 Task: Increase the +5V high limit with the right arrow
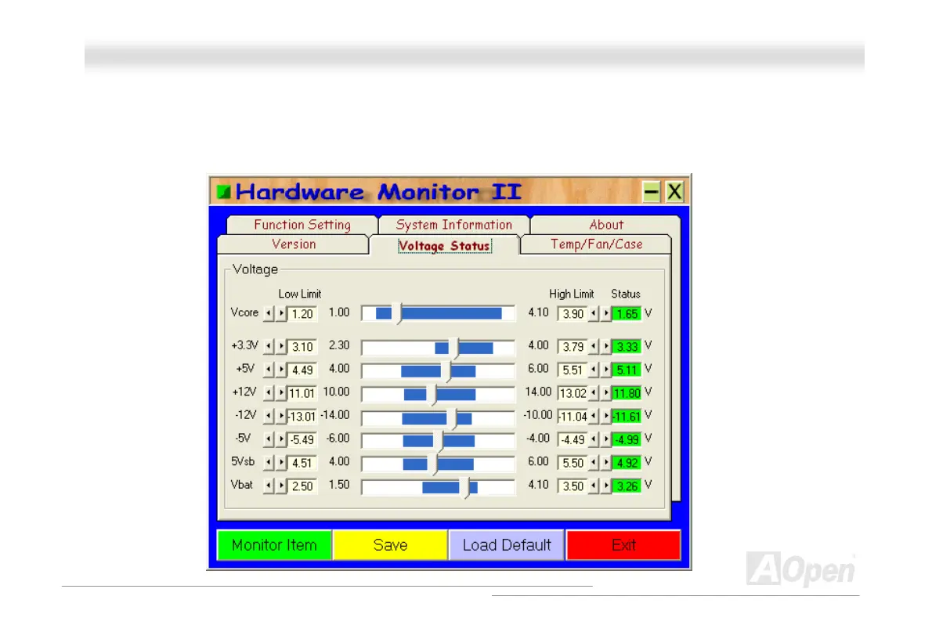pyautogui.click(x=606, y=370)
